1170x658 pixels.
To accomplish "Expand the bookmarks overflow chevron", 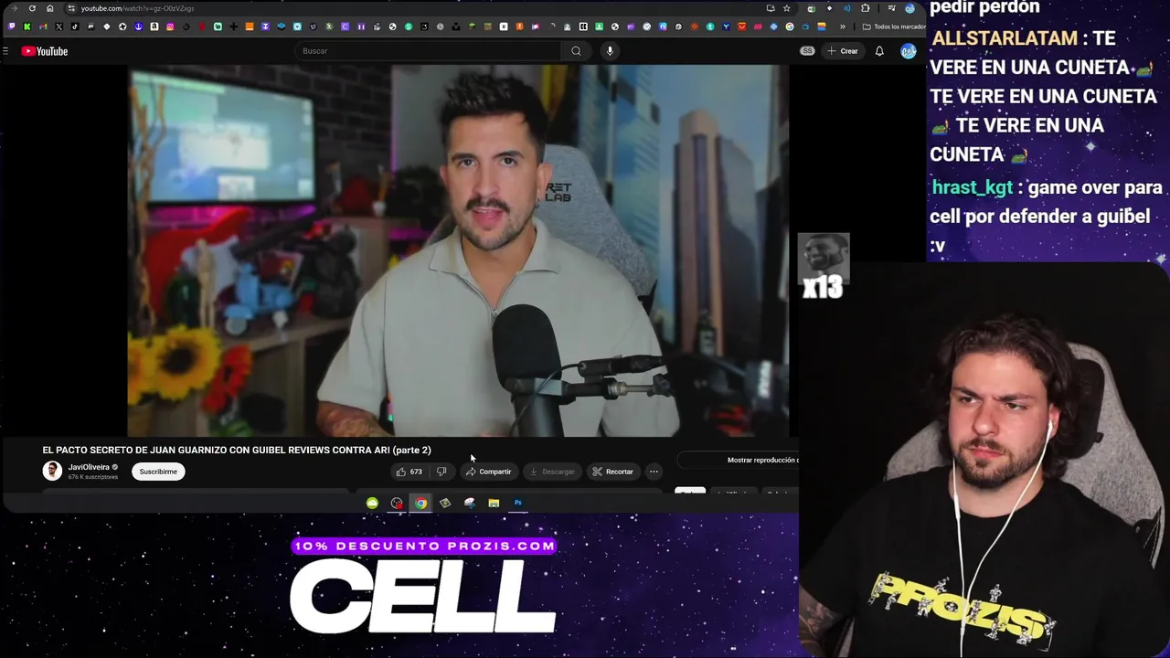I will pos(843,27).
